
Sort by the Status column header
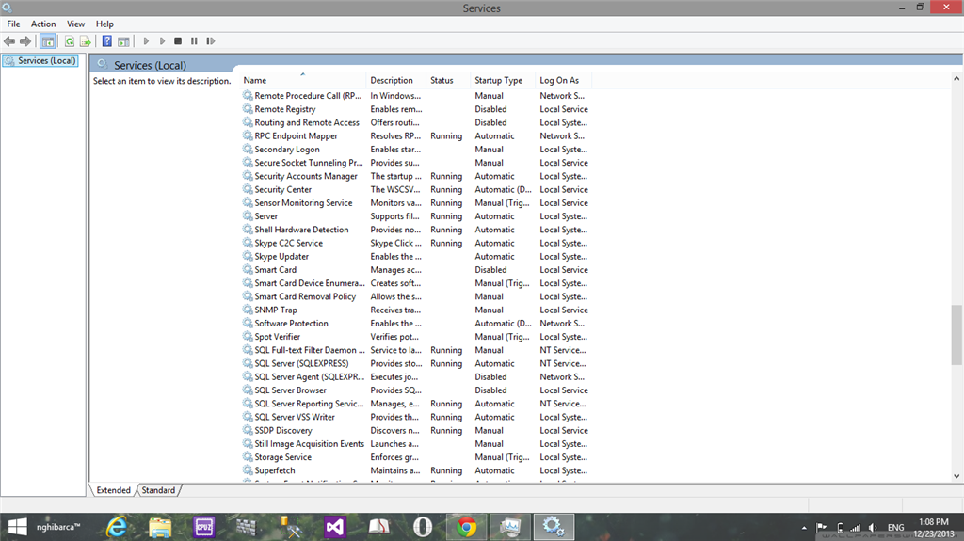[448, 81]
